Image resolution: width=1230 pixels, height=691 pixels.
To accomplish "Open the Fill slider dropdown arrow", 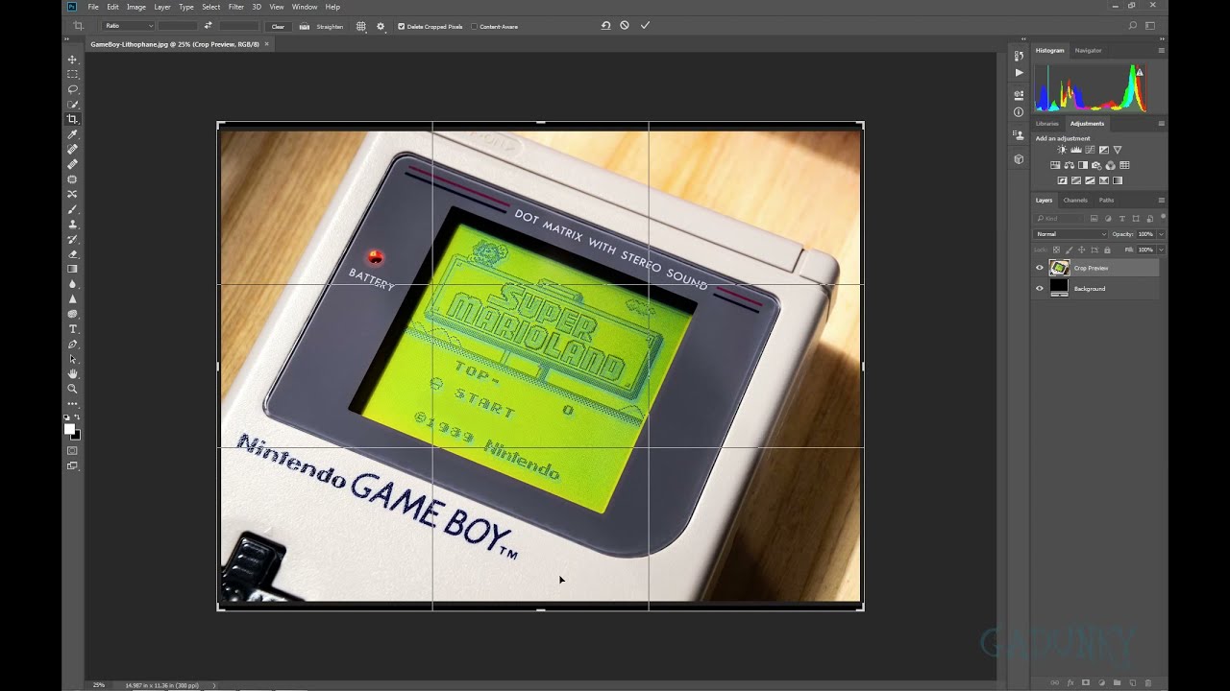I will tap(1161, 250).
